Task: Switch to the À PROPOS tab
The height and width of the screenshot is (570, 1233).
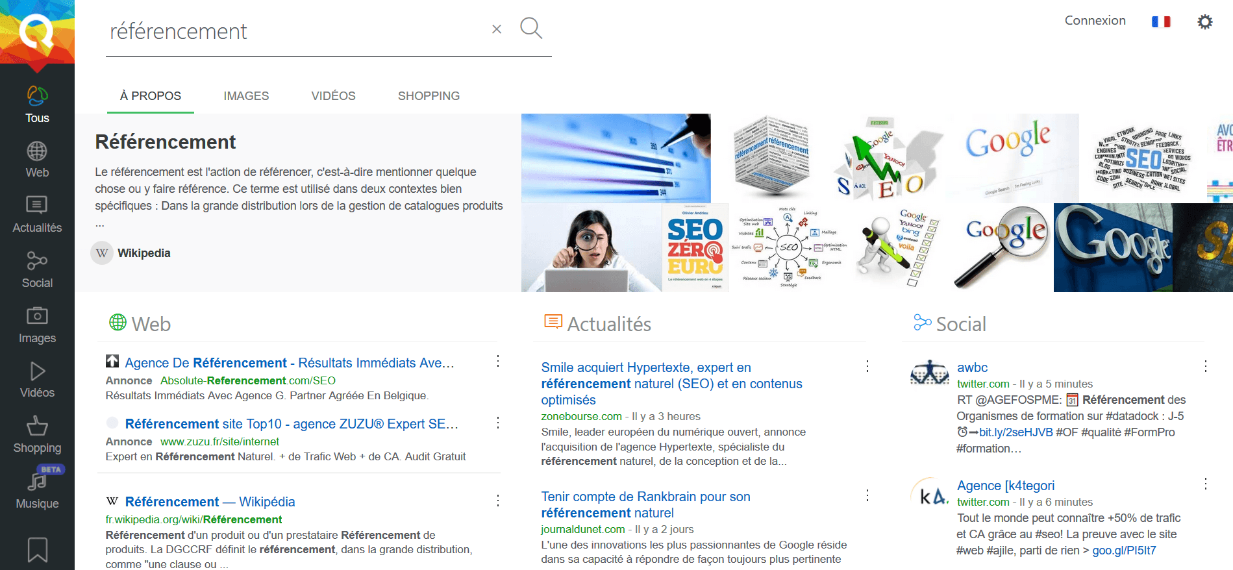Action: tap(151, 95)
